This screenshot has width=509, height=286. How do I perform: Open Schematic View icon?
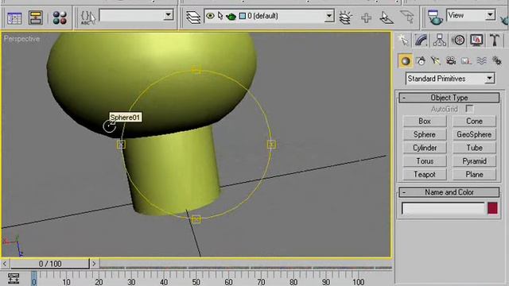[x=35, y=17]
